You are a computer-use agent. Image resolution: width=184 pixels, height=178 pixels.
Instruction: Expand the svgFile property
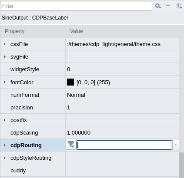click(x=5, y=56)
